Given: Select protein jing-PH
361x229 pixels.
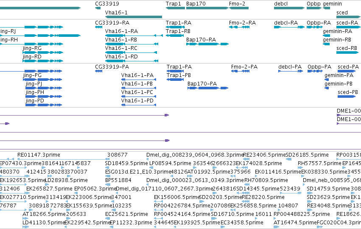Looking at the screenshot, I should click(x=35, y=92).
